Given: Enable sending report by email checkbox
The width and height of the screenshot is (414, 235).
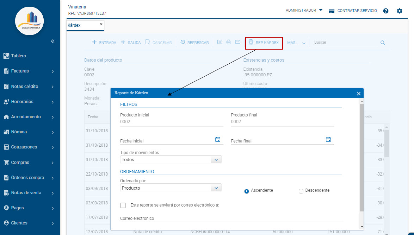Looking at the screenshot, I should tap(123, 205).
